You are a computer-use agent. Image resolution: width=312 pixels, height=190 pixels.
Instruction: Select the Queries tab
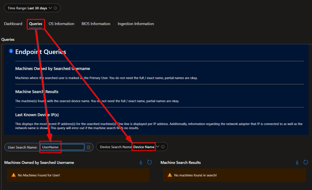pyautogui.click(x=36, y=24)
